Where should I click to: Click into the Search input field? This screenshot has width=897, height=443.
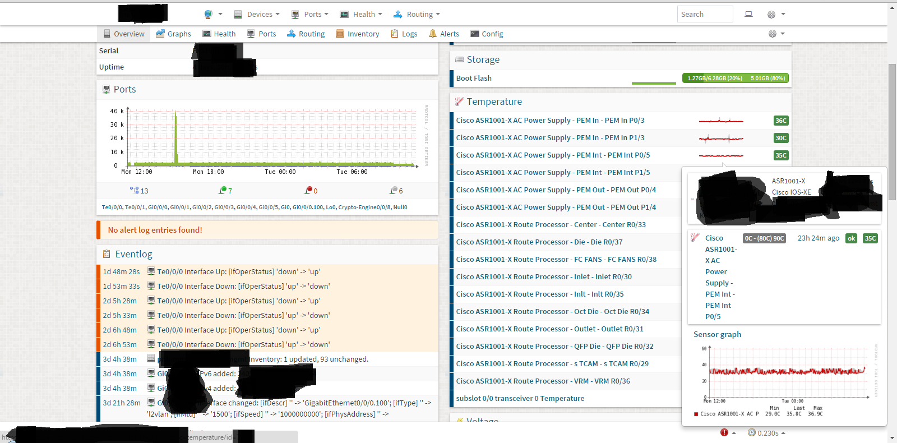(x=705, y=15)
